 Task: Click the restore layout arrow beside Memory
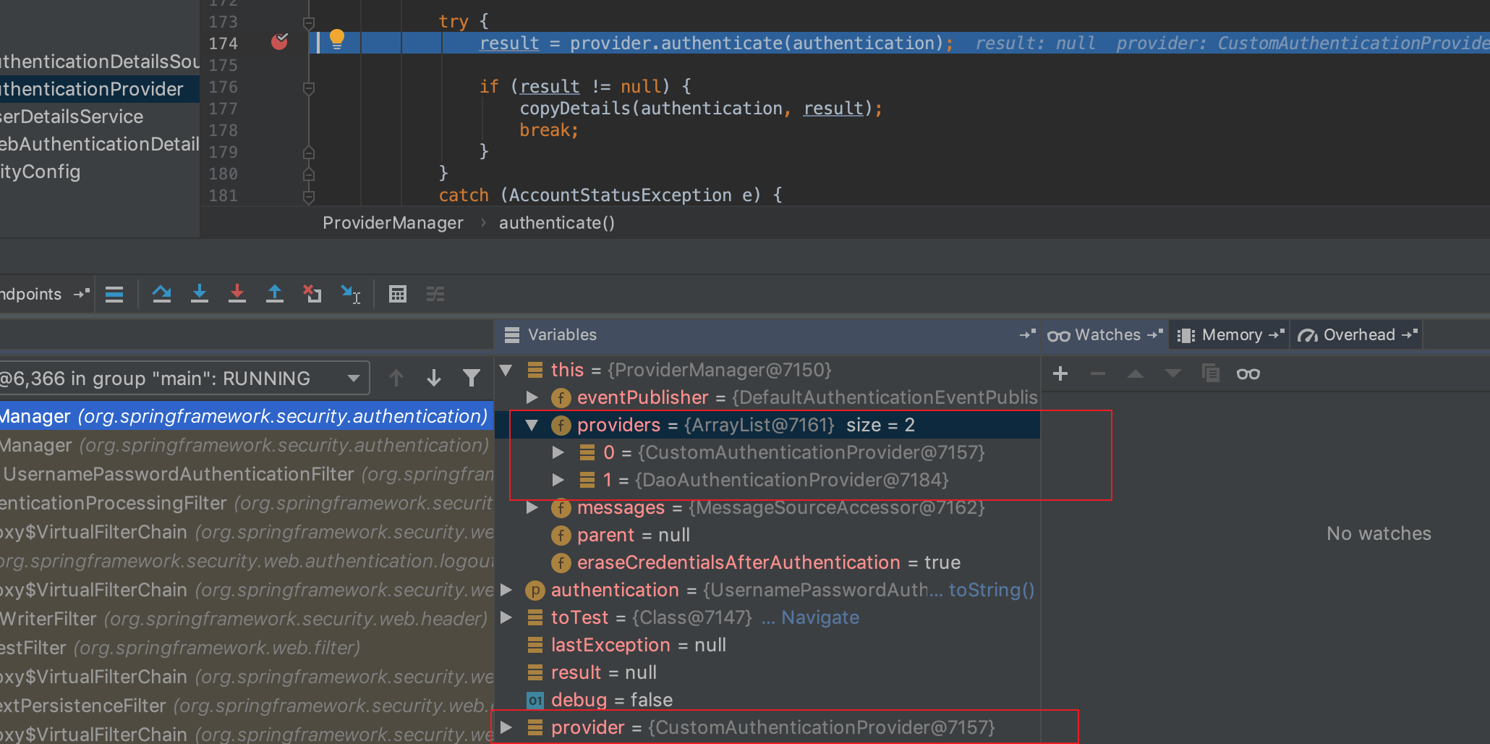click(1277, 334)
